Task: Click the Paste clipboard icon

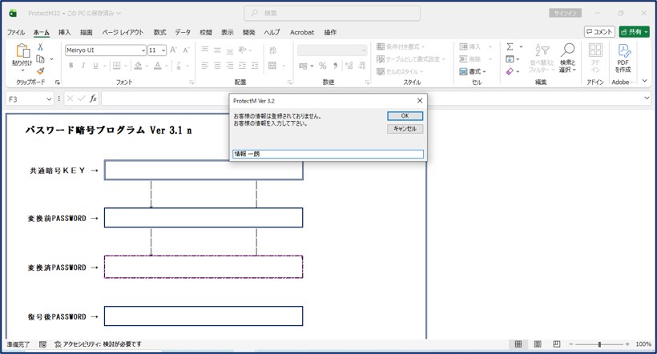Action: click(x=22, y=50)
